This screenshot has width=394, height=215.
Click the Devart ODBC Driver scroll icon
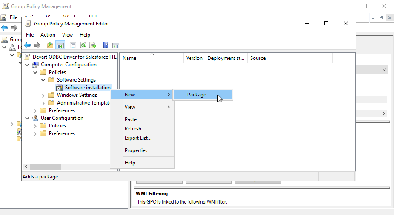pyautogui.click(x=27, y=57)
